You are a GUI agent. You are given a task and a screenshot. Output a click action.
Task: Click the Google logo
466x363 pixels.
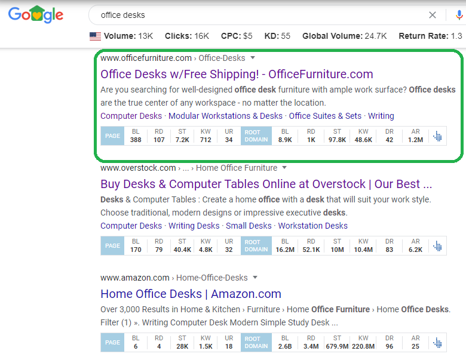point(35,14)
